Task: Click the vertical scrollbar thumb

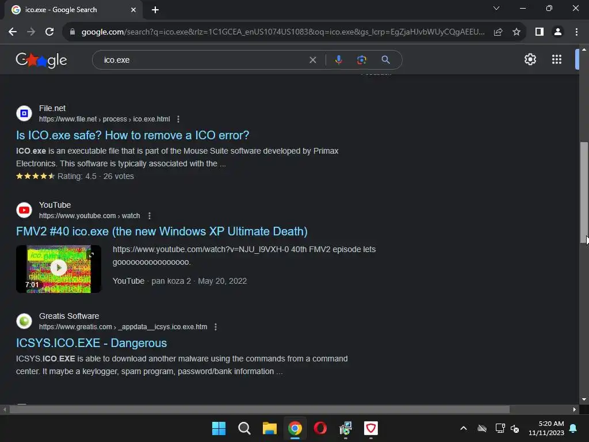Action: click(x=584, y=193)
